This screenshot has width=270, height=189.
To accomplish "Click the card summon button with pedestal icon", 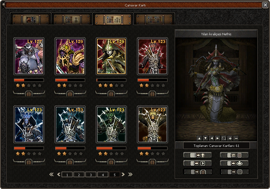I will (234, 163).
